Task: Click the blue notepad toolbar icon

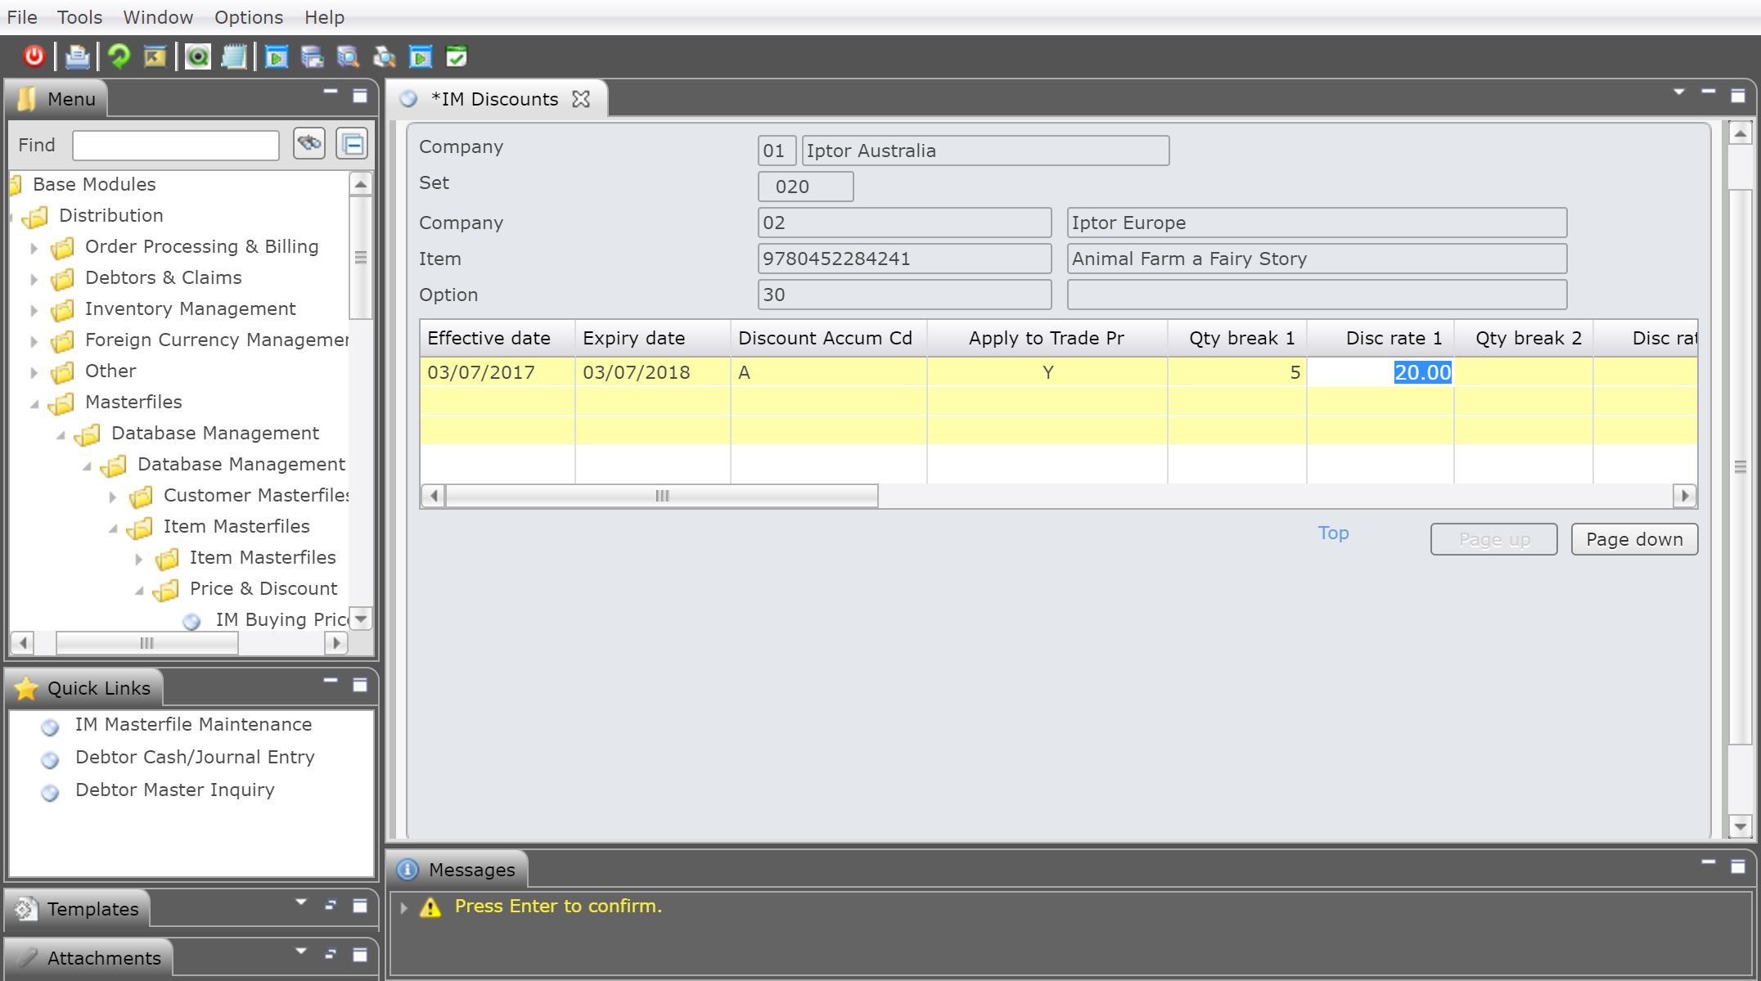Action: (234, 56)
